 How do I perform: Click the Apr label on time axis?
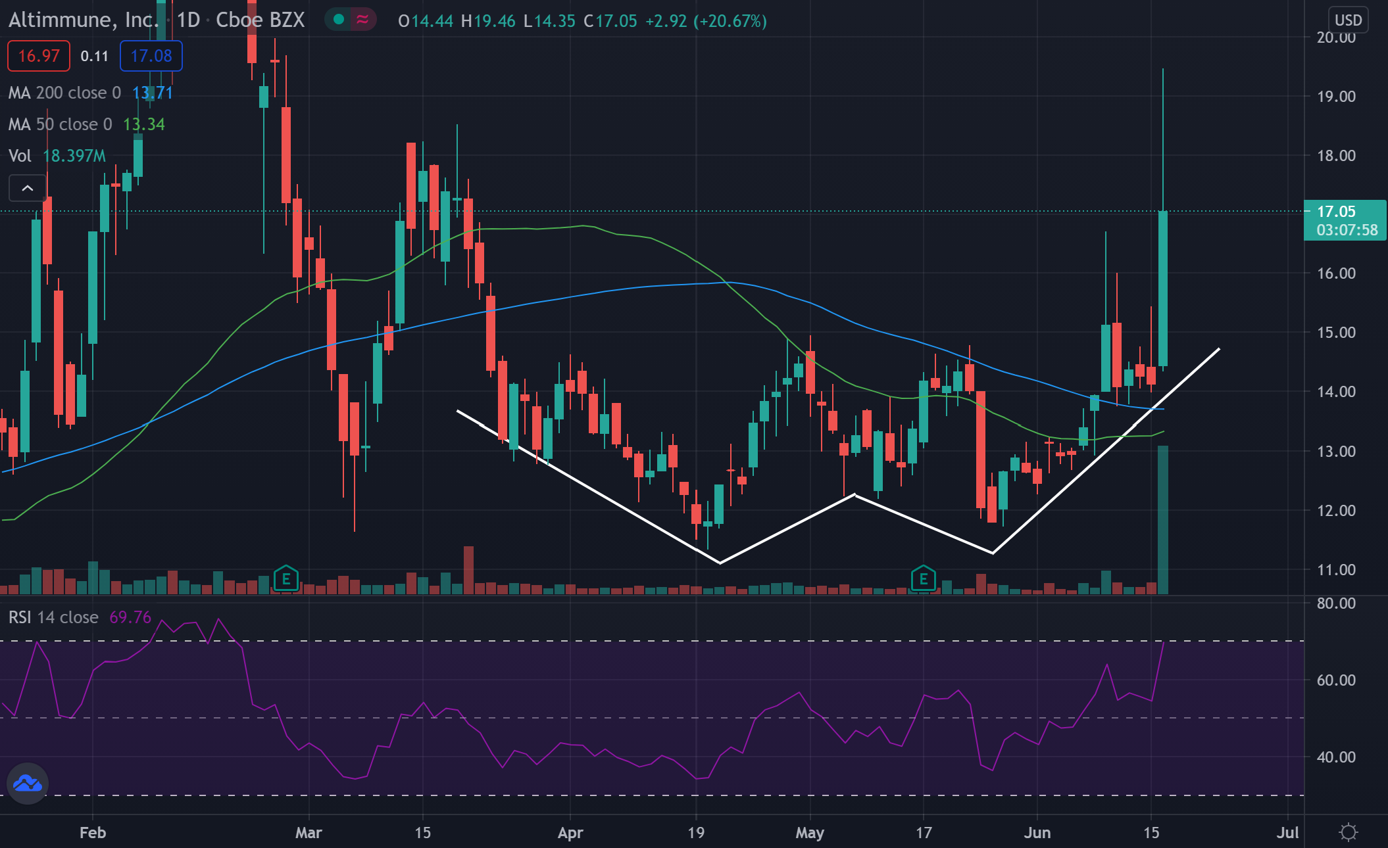click(570, 832)
